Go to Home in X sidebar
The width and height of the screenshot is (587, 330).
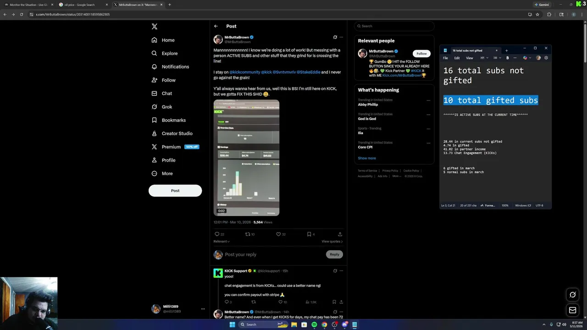click(x=163, y=40)
